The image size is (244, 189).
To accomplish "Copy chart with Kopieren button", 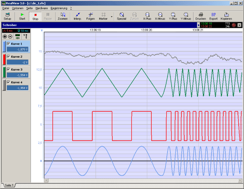I will tap(226, 16).
